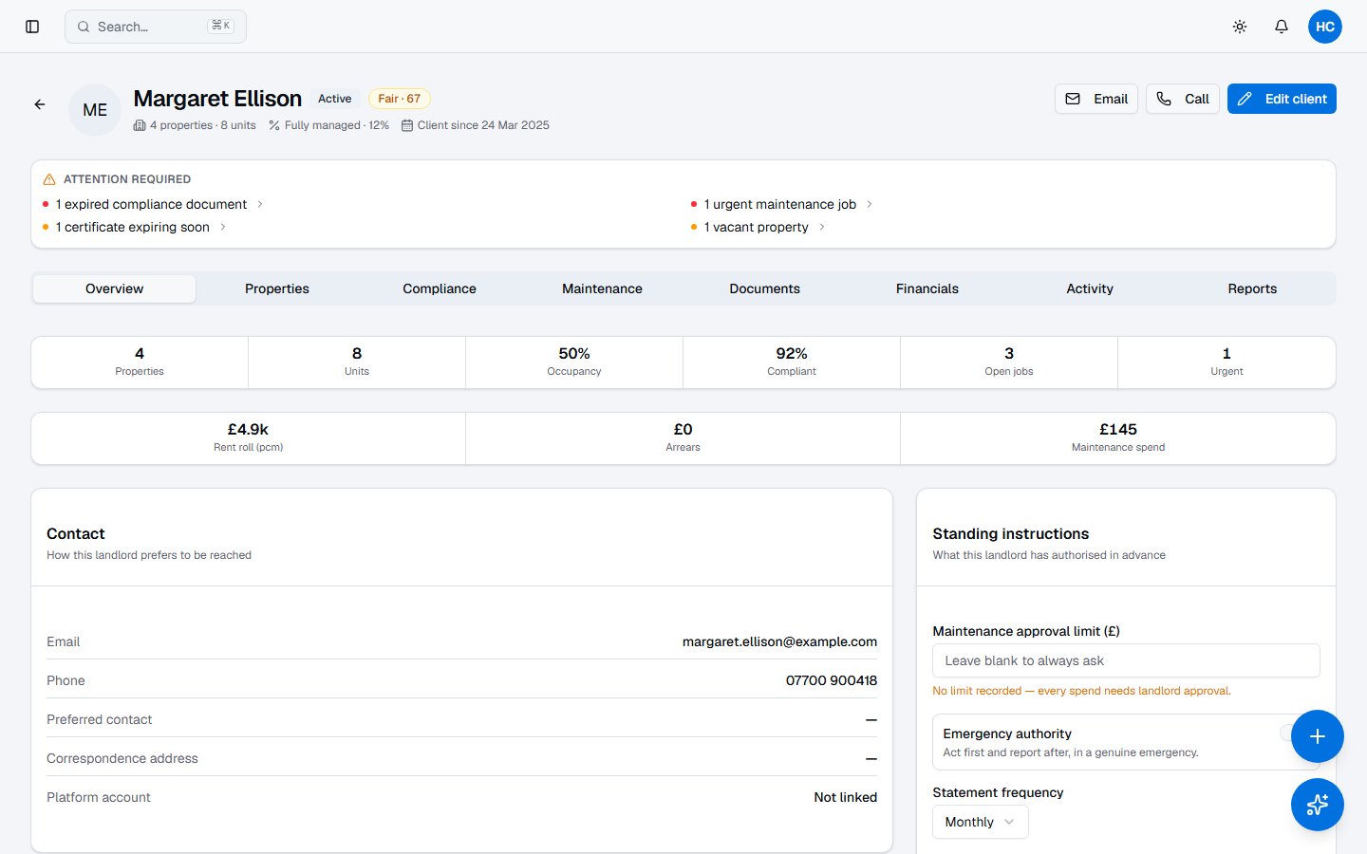Click Client since 24 Mar 2025 text
This screenshot has width=1367, height=854.
pyautogui.click(x=483, y=125)
